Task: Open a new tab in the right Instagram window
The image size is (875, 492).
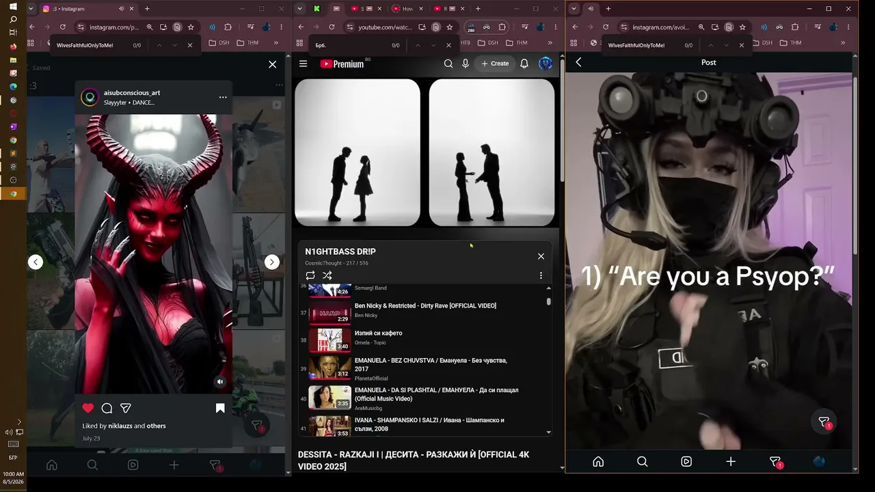Action: 608,9
